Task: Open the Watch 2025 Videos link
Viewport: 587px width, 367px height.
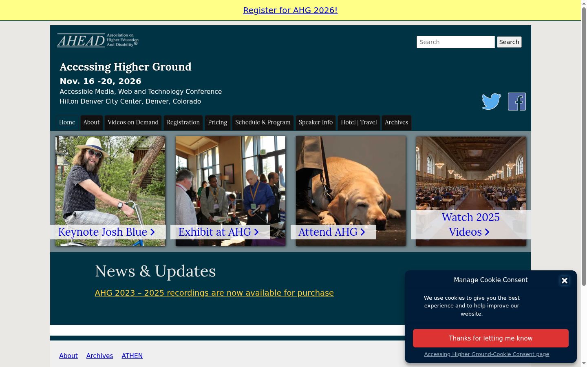Action: click(471, 225)
